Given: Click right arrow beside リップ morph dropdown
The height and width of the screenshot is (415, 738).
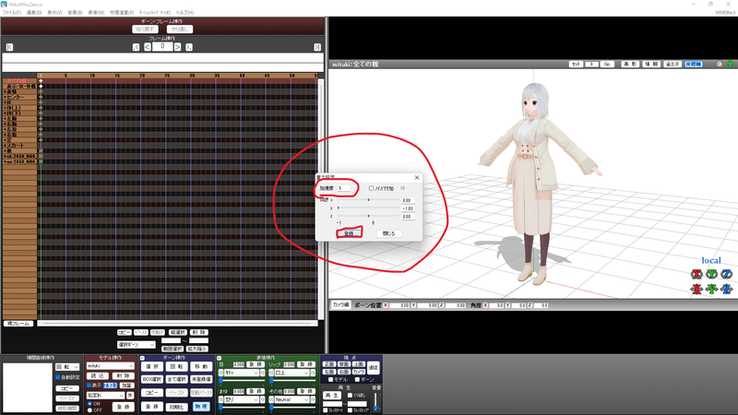Looking at the screenshot, I should [313, 373].
